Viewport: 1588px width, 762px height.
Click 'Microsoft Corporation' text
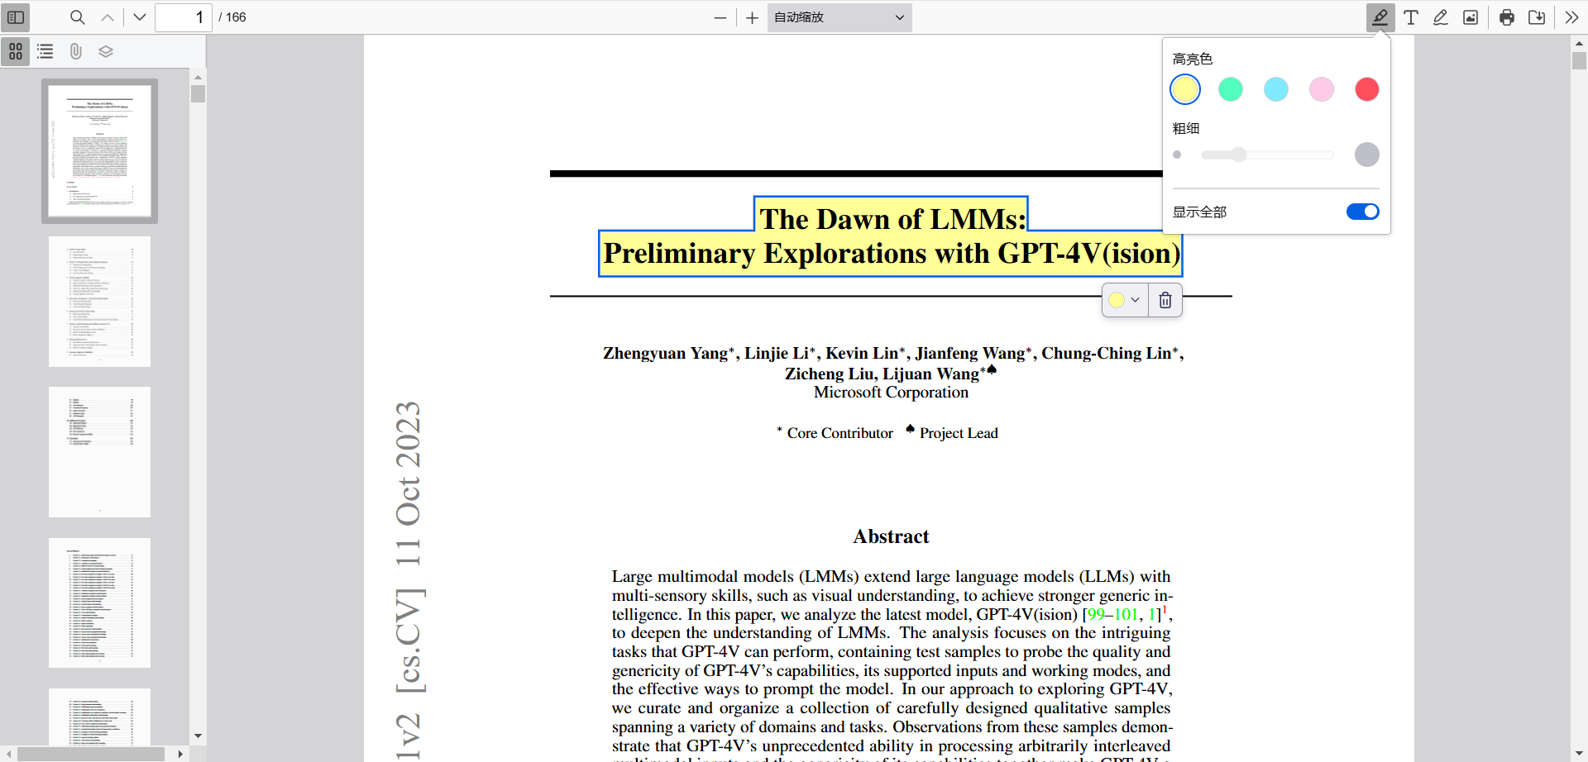click(891, 393)
